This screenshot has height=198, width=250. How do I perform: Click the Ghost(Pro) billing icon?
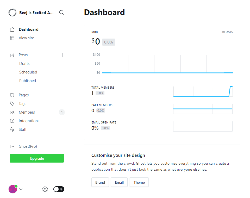[x=12, y=146]
